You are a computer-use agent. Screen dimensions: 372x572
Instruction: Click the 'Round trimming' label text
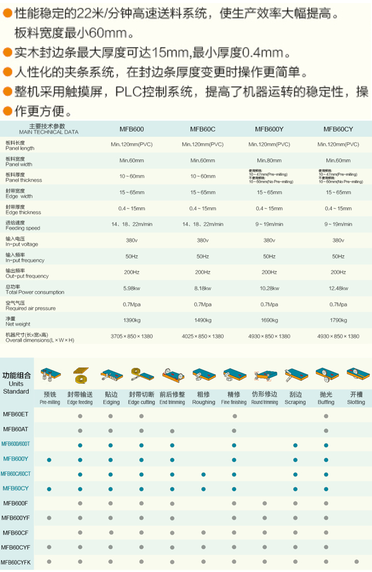[265, 402]
